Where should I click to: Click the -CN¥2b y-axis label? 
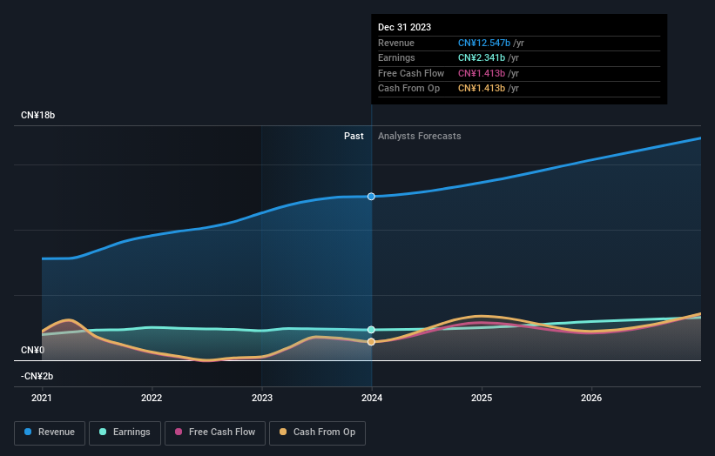(x=37, y=376)
